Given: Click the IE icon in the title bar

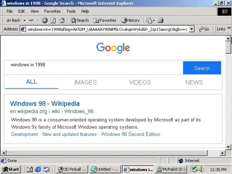Looking at the screenshot, I should tap(3, 3).
